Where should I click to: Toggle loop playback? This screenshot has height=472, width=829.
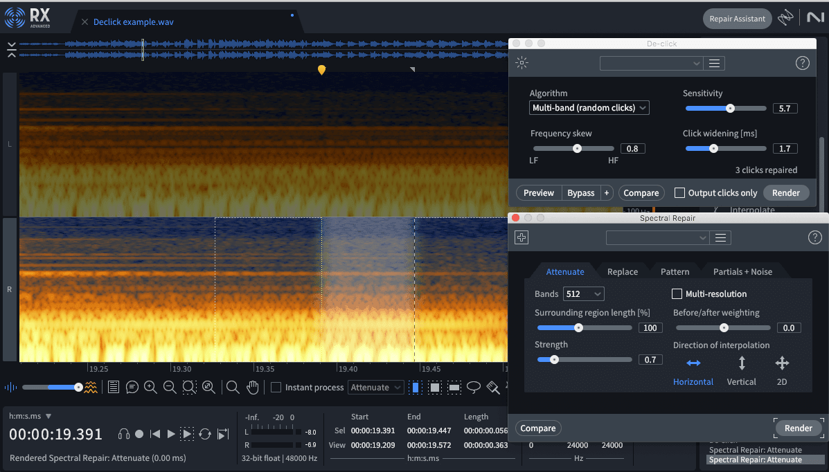pyautogui.click(x=205, y=434)
